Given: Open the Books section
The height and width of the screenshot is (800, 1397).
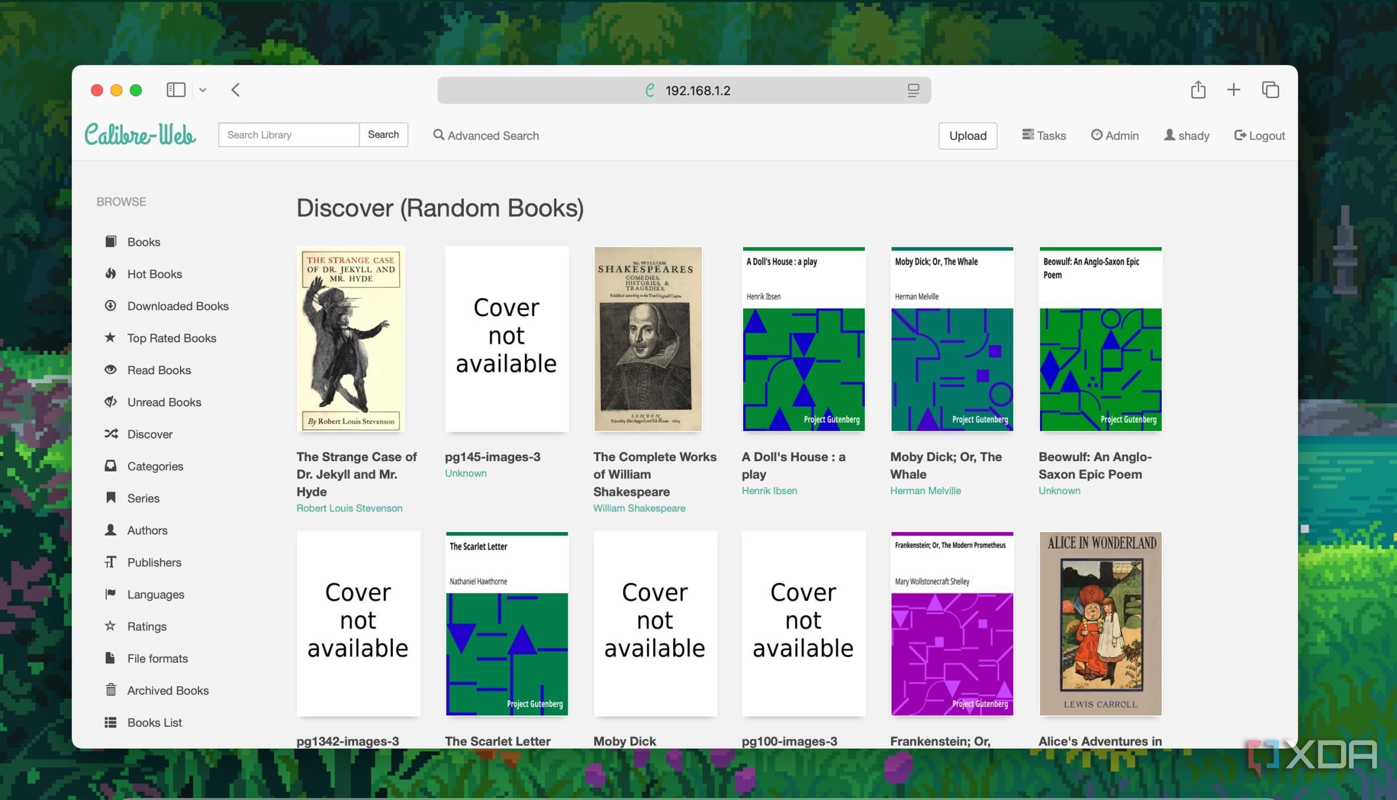Looking at the screenshot, I should 143,242.
